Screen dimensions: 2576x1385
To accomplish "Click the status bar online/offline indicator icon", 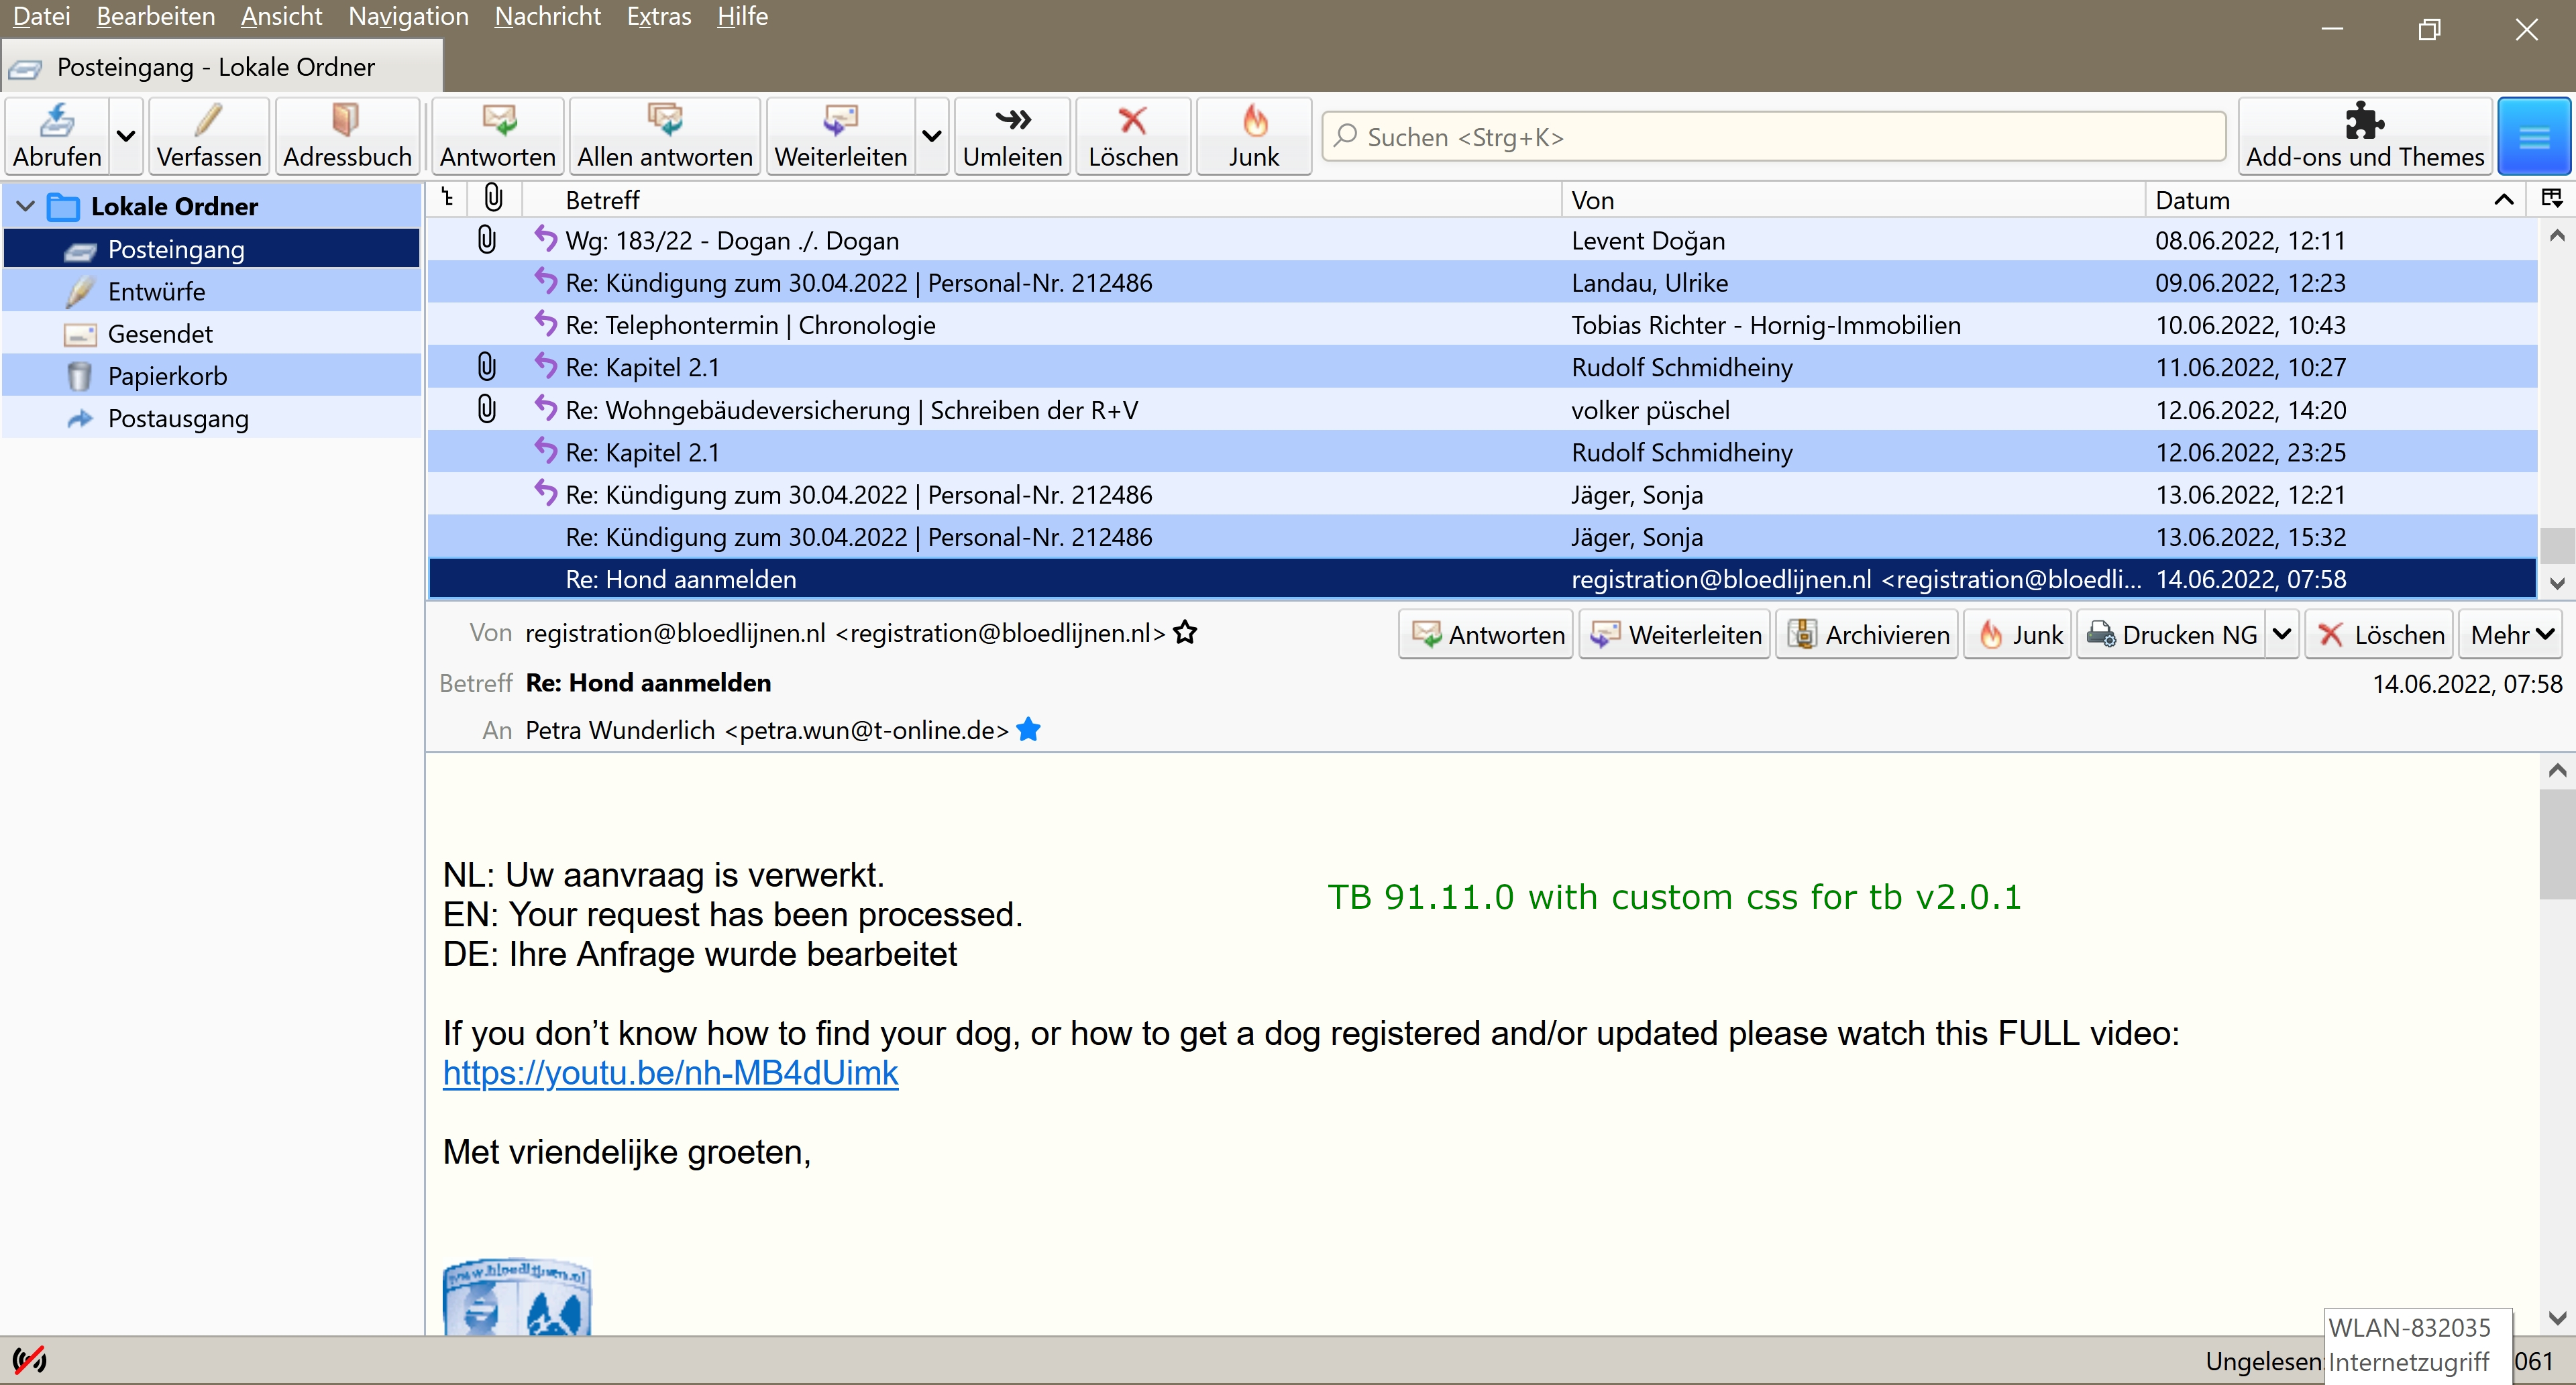I will pyautogui.click(x=29, y=1360).
